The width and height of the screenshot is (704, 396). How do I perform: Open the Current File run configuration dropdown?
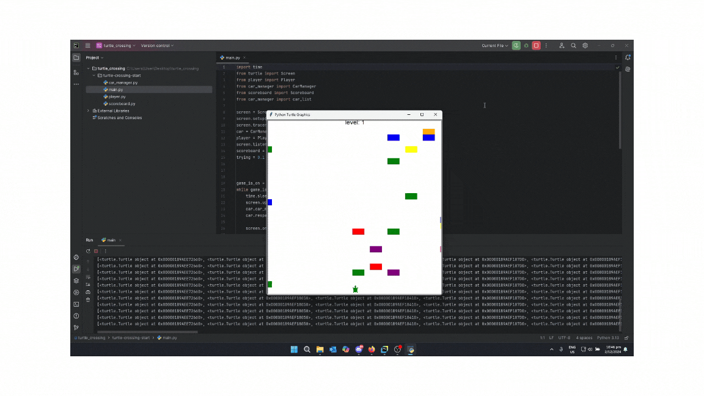point(494,46)
